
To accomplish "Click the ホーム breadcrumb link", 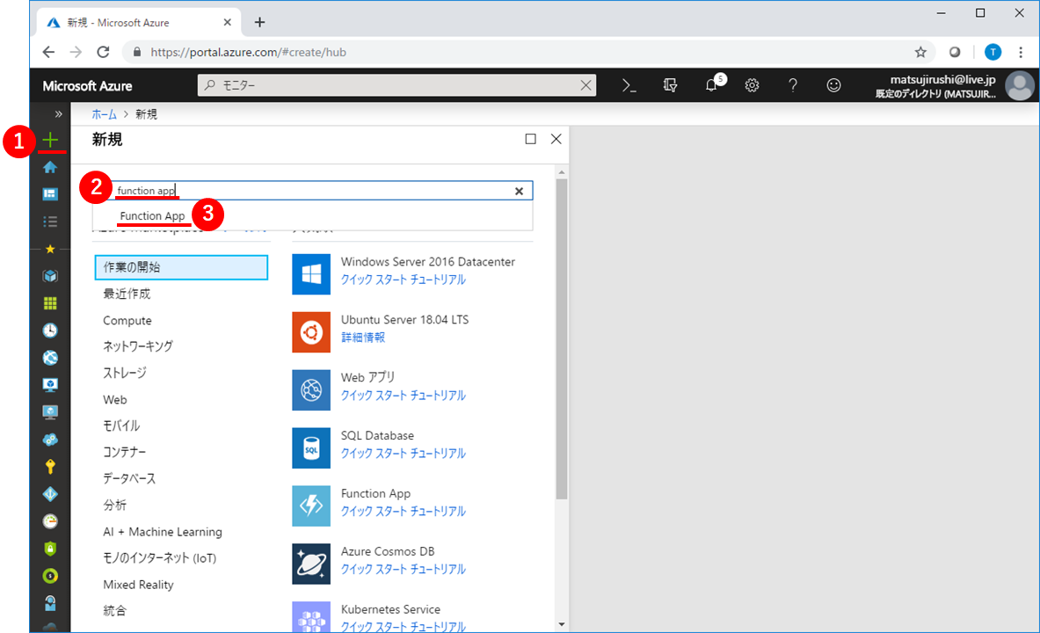I will (104, 114).
